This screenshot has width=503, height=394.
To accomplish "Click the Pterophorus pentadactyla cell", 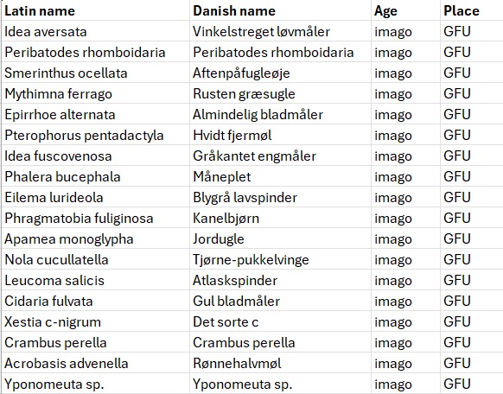I will (x=96, y=136).
